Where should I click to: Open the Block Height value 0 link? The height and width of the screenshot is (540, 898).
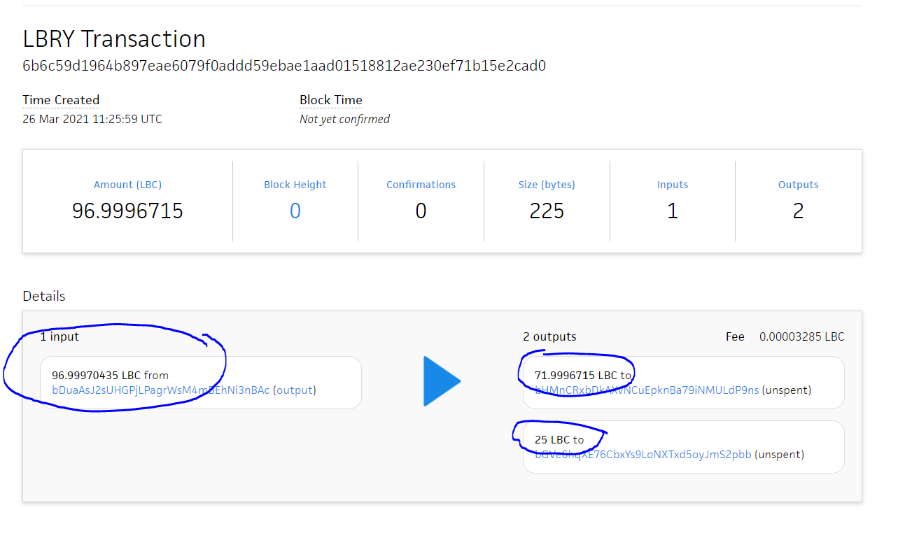tap(295, 211)
